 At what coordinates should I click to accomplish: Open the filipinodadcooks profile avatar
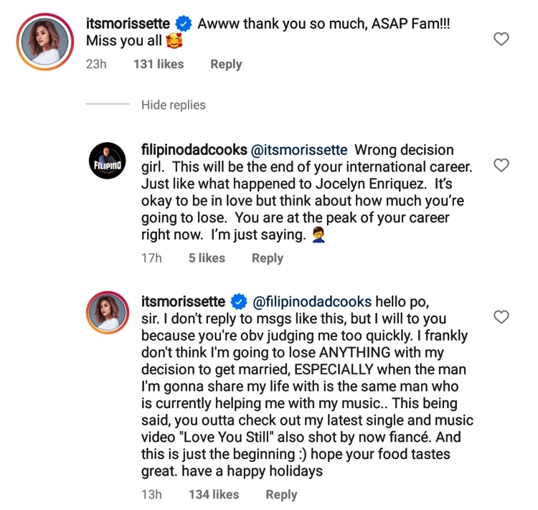[108, 166]
